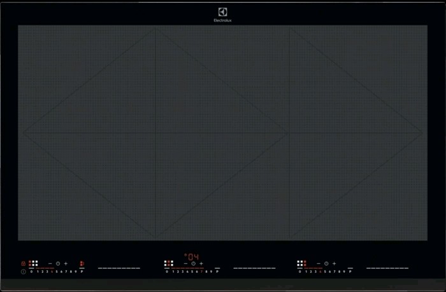Set right zone heat level to 6
The image size is (446, 292).
click(x=329, y=272)
